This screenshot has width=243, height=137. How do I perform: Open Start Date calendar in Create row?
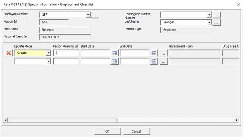pos(114,53)
